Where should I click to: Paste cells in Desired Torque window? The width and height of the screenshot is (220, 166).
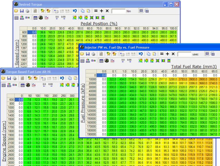tap(88, 11)
